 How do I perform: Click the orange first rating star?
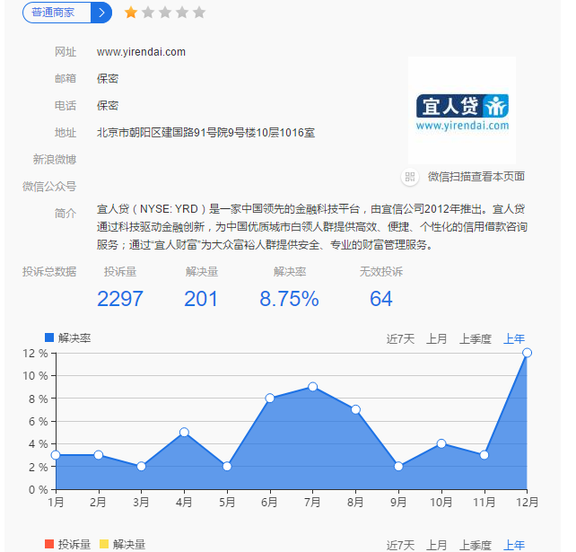131,13
